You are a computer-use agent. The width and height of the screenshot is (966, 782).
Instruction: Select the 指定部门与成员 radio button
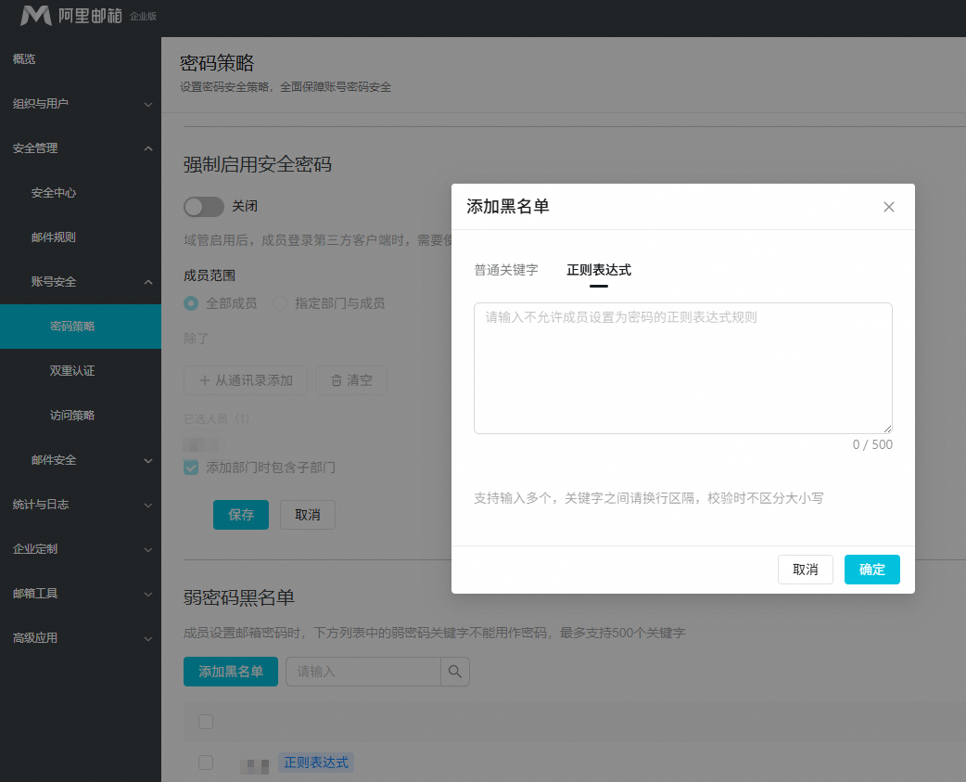click(x=280, y=303)
